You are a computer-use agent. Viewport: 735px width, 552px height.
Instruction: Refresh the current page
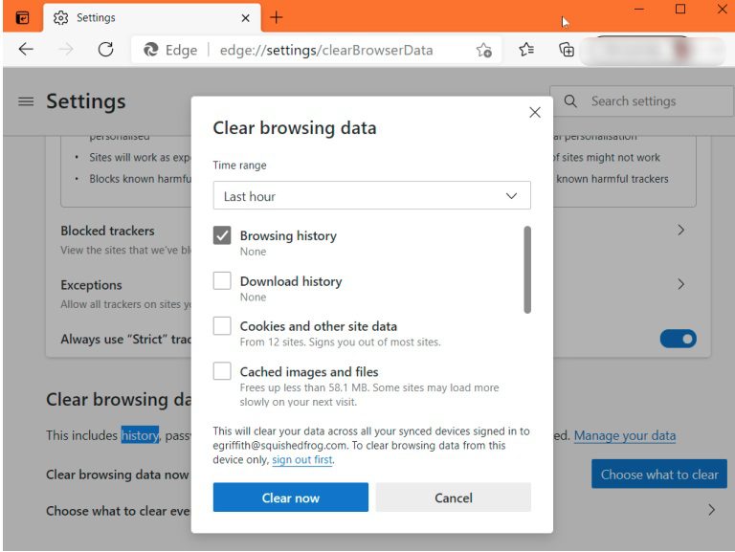click(106, 50)
